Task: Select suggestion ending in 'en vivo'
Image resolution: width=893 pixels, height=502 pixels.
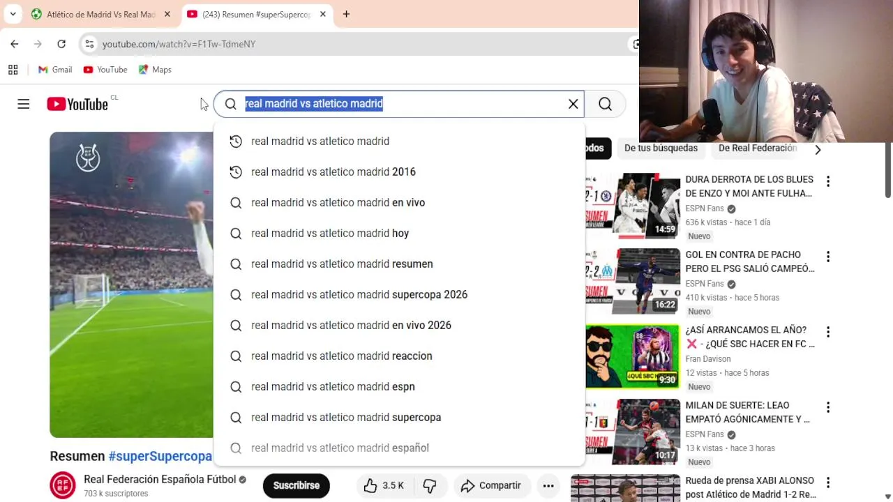Action: (399, 202)
